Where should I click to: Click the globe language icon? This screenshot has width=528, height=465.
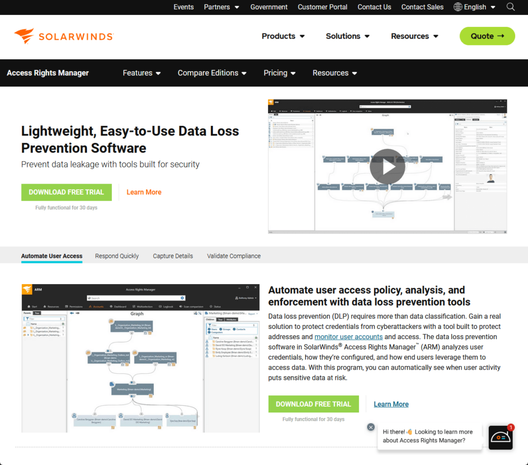[458, 7]
